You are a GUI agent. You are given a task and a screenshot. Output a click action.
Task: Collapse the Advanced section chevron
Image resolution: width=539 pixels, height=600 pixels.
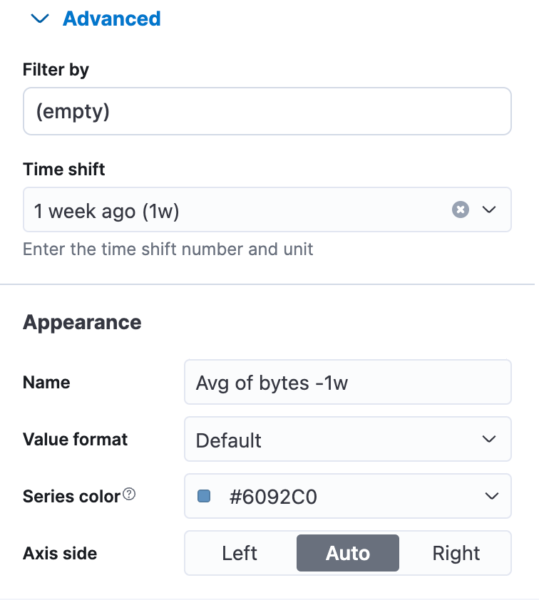(x=40, y=19)
